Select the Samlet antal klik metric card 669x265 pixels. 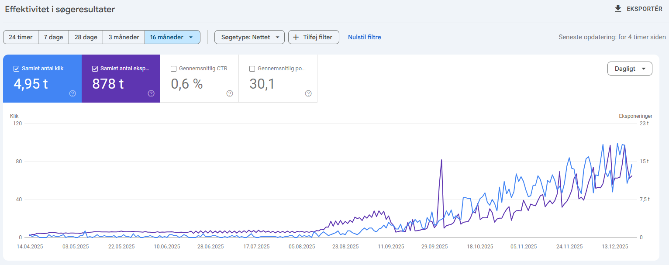pyautogui.click(x=42, y=79)
